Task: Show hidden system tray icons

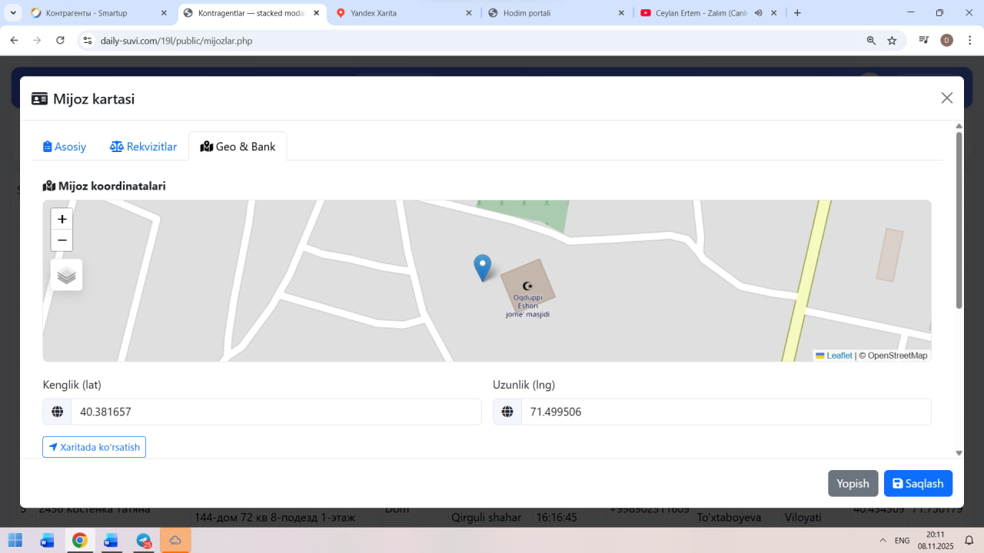Action: pos(883,540)
